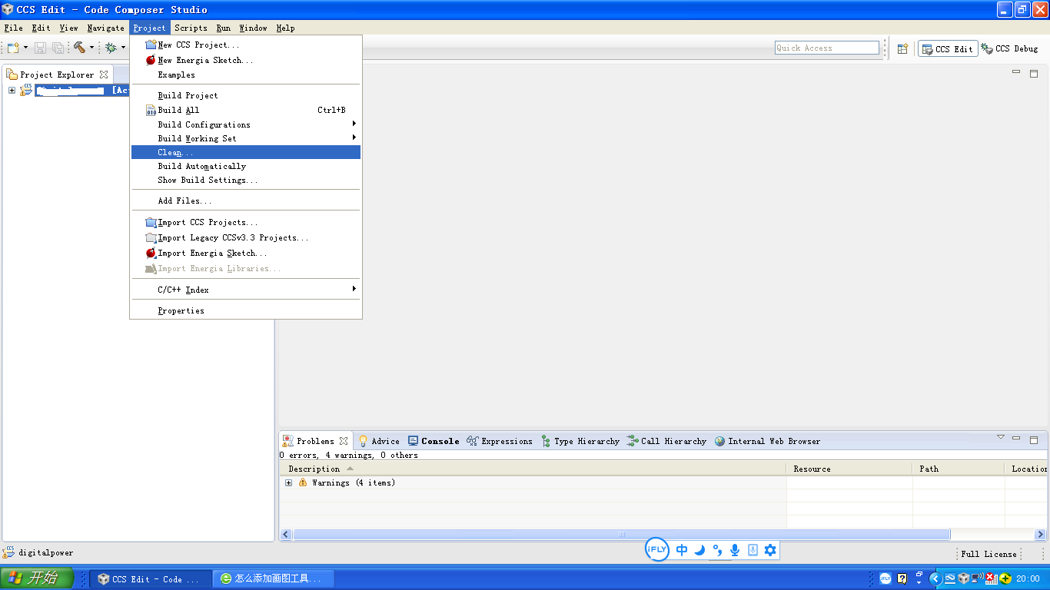Open Show Build Settings... entry
1050x590 pixels.
(246, 180)
